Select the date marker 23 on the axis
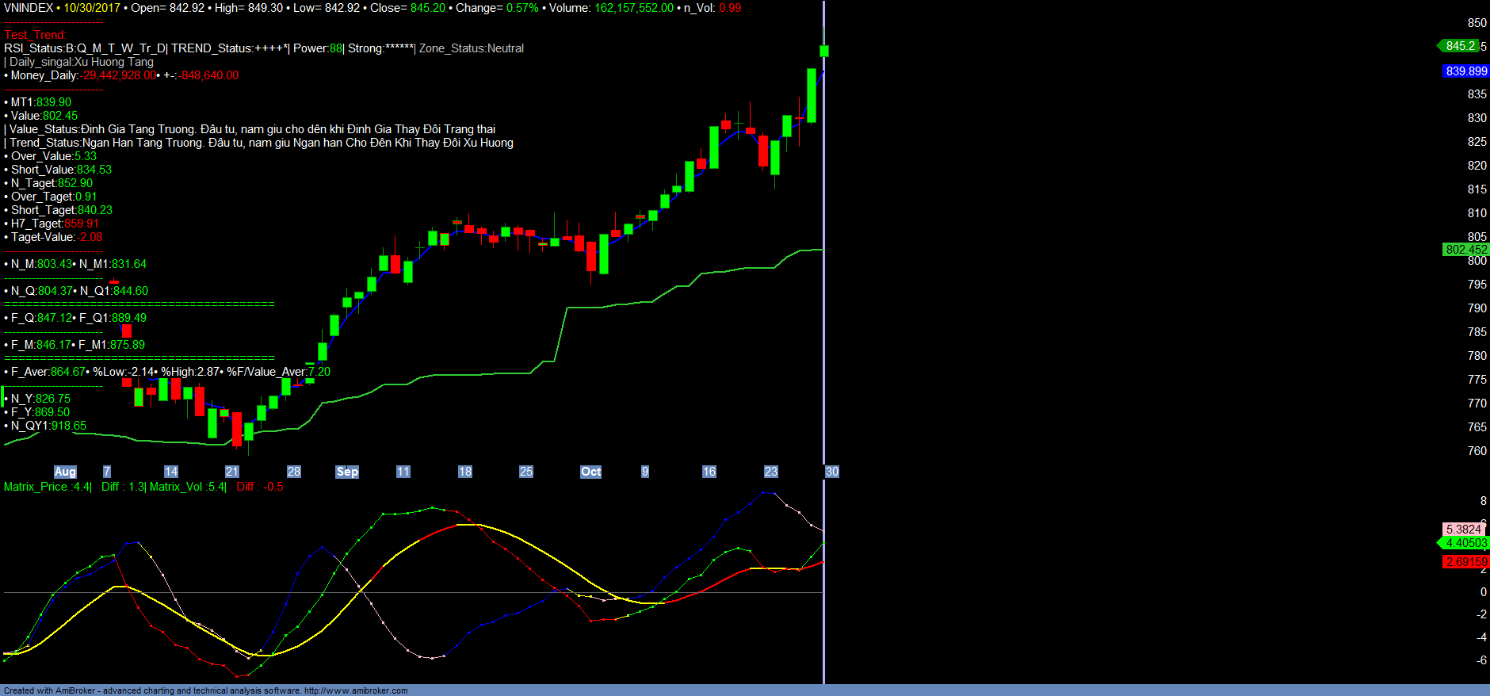Screen dimensions: 1490x696 pos(770,472)
